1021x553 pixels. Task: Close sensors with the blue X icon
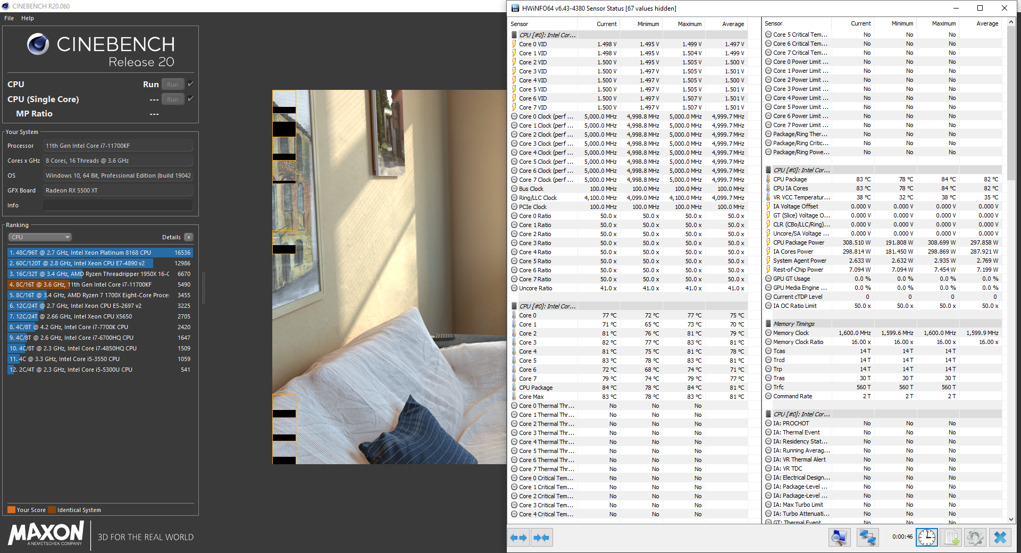click(1000, 538)
